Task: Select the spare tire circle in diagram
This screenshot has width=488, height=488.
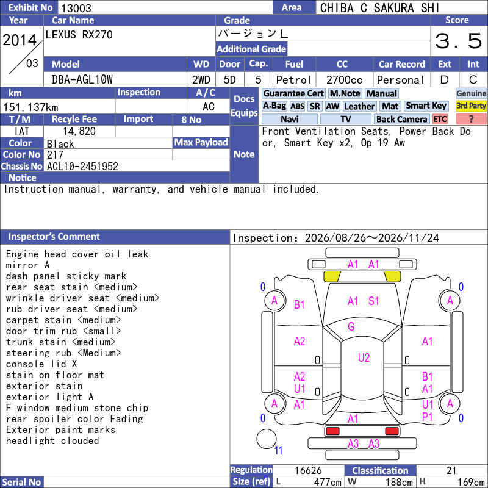Action: pyautogui.click(x=267, y=439)
